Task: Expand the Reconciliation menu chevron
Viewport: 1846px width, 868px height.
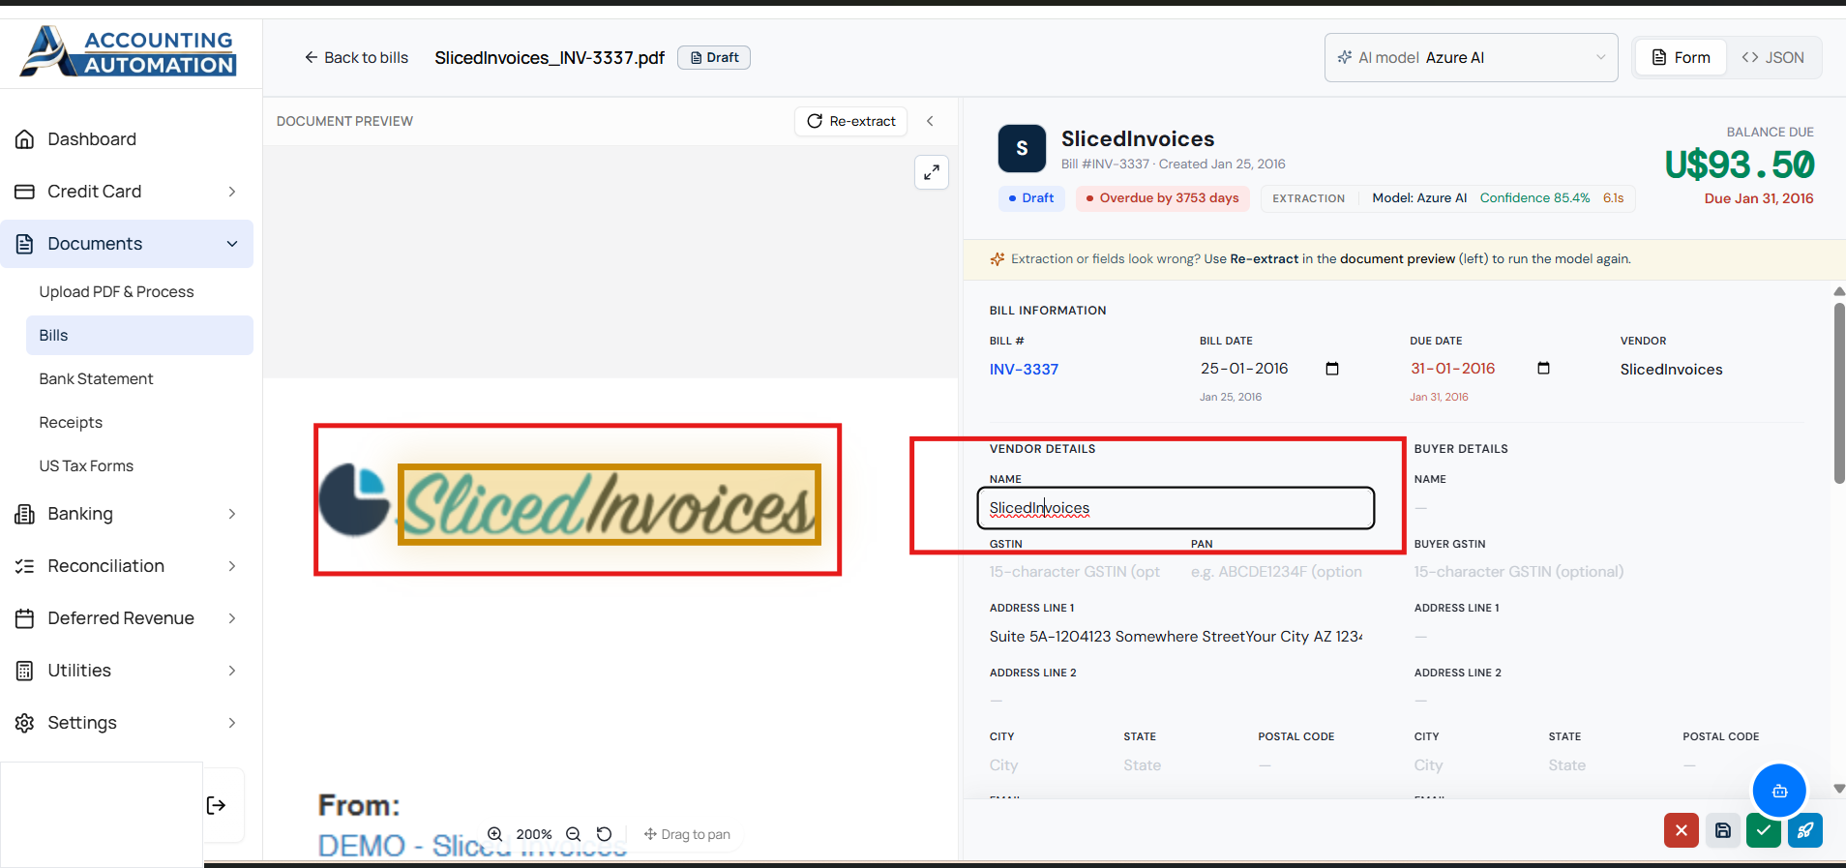Action: click(232, 566)
